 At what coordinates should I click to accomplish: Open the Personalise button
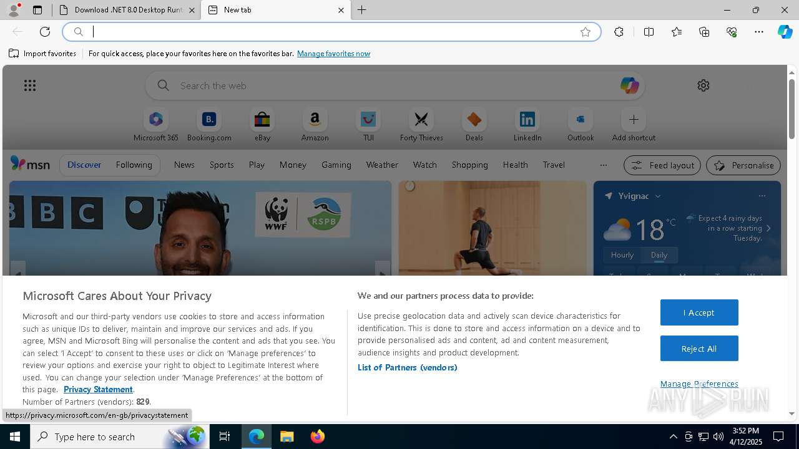click(743, 165)
